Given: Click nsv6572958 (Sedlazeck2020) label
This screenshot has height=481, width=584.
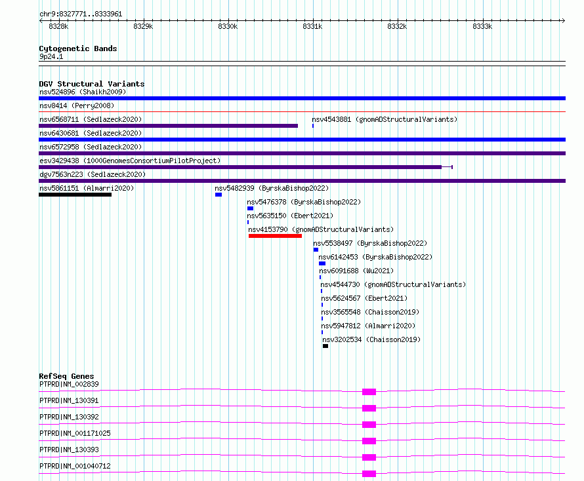Looking at the screenshot, I should pyautogui.click(x=91, y=147).
